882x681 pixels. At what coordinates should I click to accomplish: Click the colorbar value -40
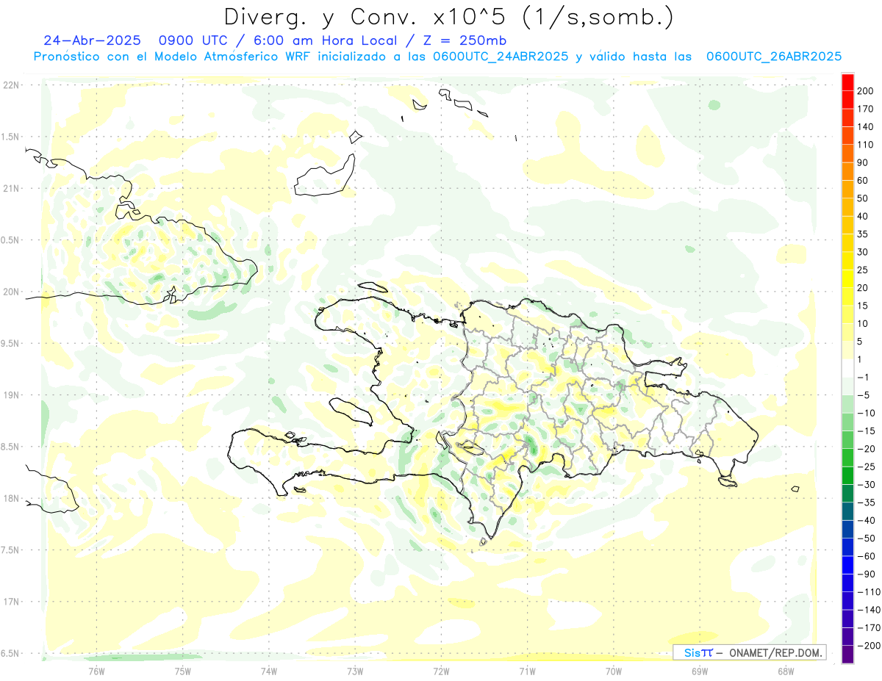click(x=866, y=520)
